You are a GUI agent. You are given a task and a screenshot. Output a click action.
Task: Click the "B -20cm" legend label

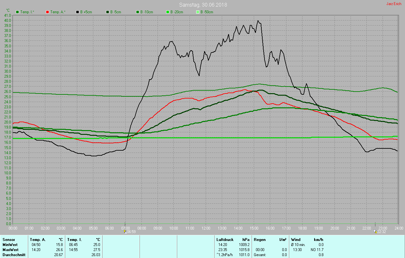pos(177,12)
